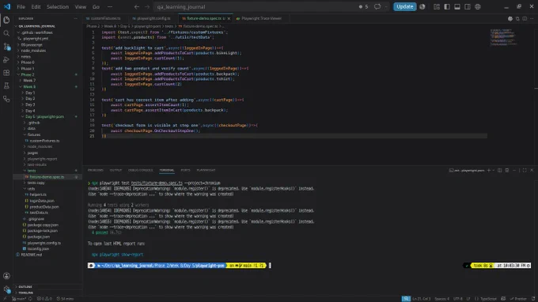The image size is (538, 302).
Task: Open the View menu
Action: (x=81, y=6)
